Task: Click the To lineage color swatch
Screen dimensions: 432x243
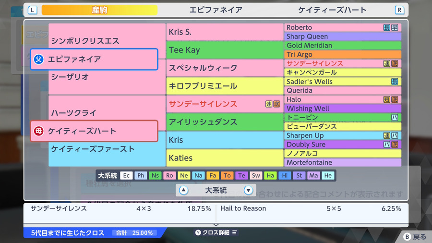Action: (227, 175)
